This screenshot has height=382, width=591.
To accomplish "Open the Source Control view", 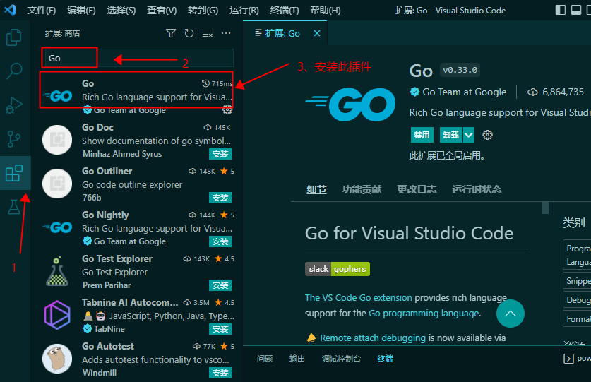I will (14, 139).
